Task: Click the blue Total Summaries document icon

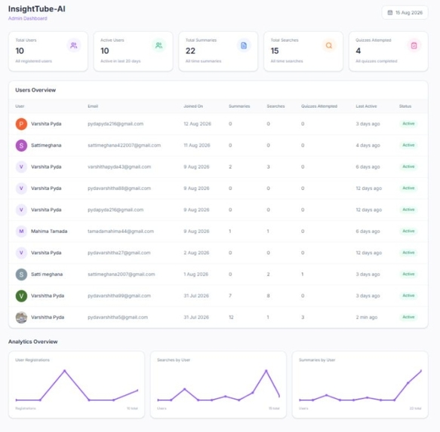Action: (244, 45)
